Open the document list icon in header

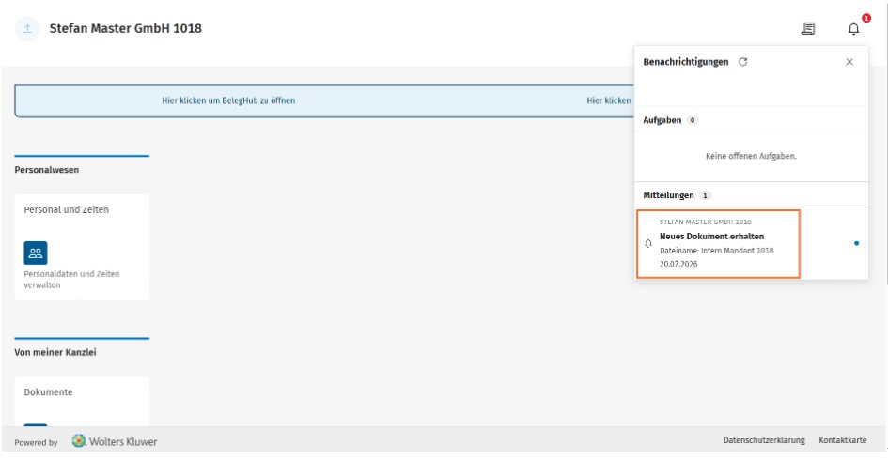(808, 28)
